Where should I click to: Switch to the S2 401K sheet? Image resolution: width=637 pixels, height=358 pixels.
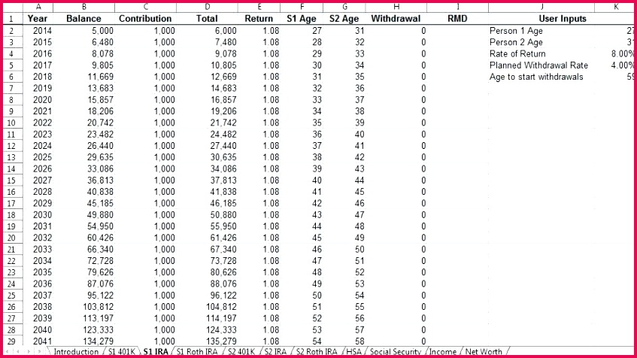pyautogui.click(x=243, y=352)
